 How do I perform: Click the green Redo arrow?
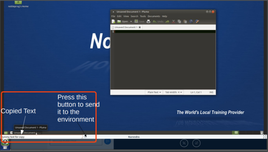click(167, 21)
